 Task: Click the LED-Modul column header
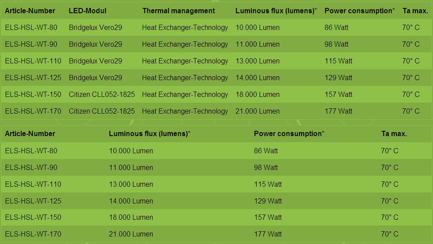click(x=87, y=11)
